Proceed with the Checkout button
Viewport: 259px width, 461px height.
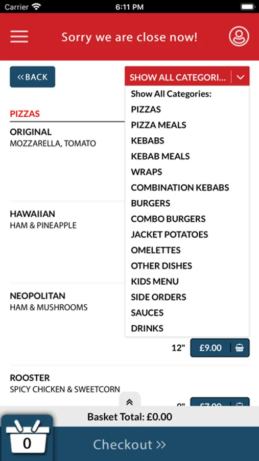point(129,444)
